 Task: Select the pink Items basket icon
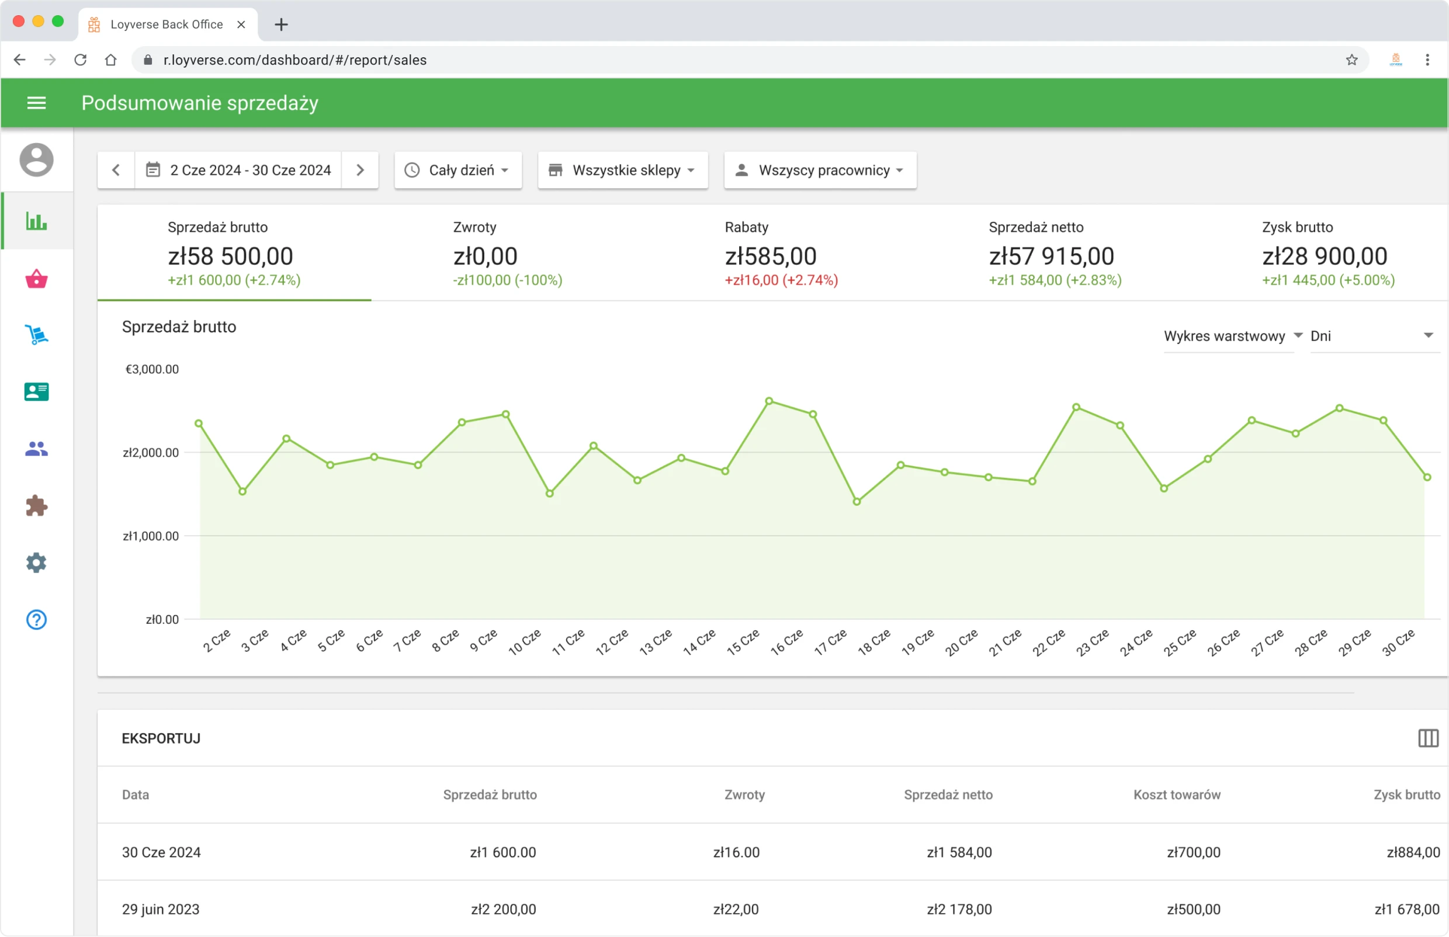(36, 279)
